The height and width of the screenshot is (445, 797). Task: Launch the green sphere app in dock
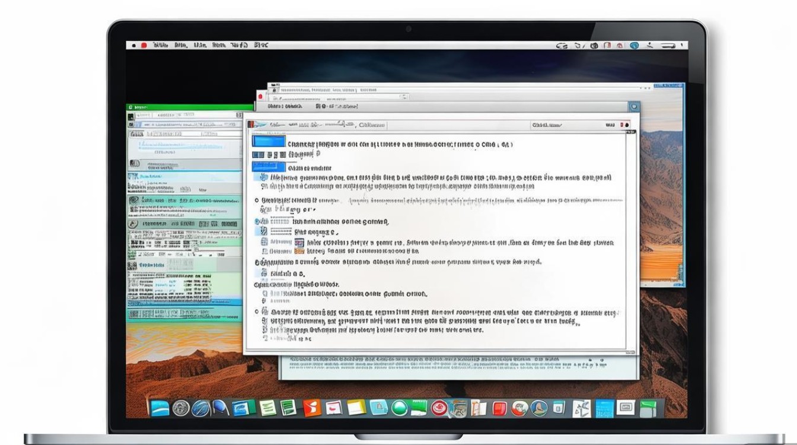pyautogui.click(x=399, y=408)
